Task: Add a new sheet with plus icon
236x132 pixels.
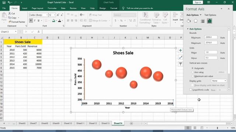Action: [x=131, y=123]
